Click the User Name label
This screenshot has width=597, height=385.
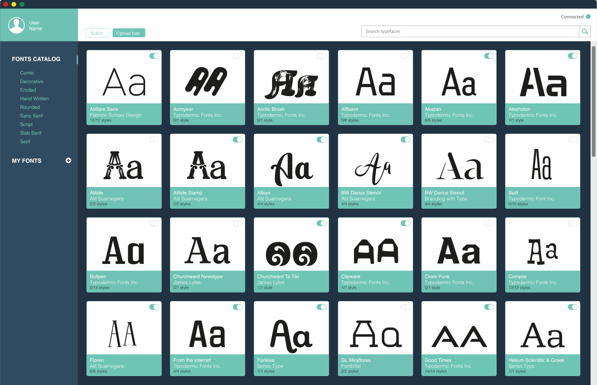(x=36, y=26)
